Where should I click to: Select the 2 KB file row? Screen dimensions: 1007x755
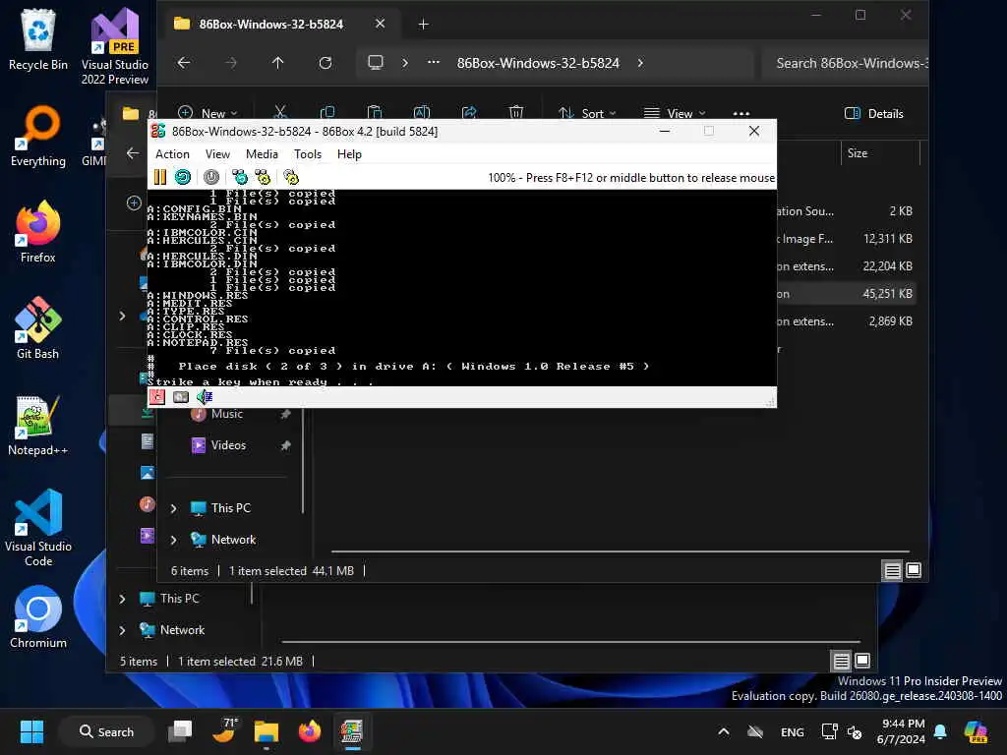coord(847,210)
